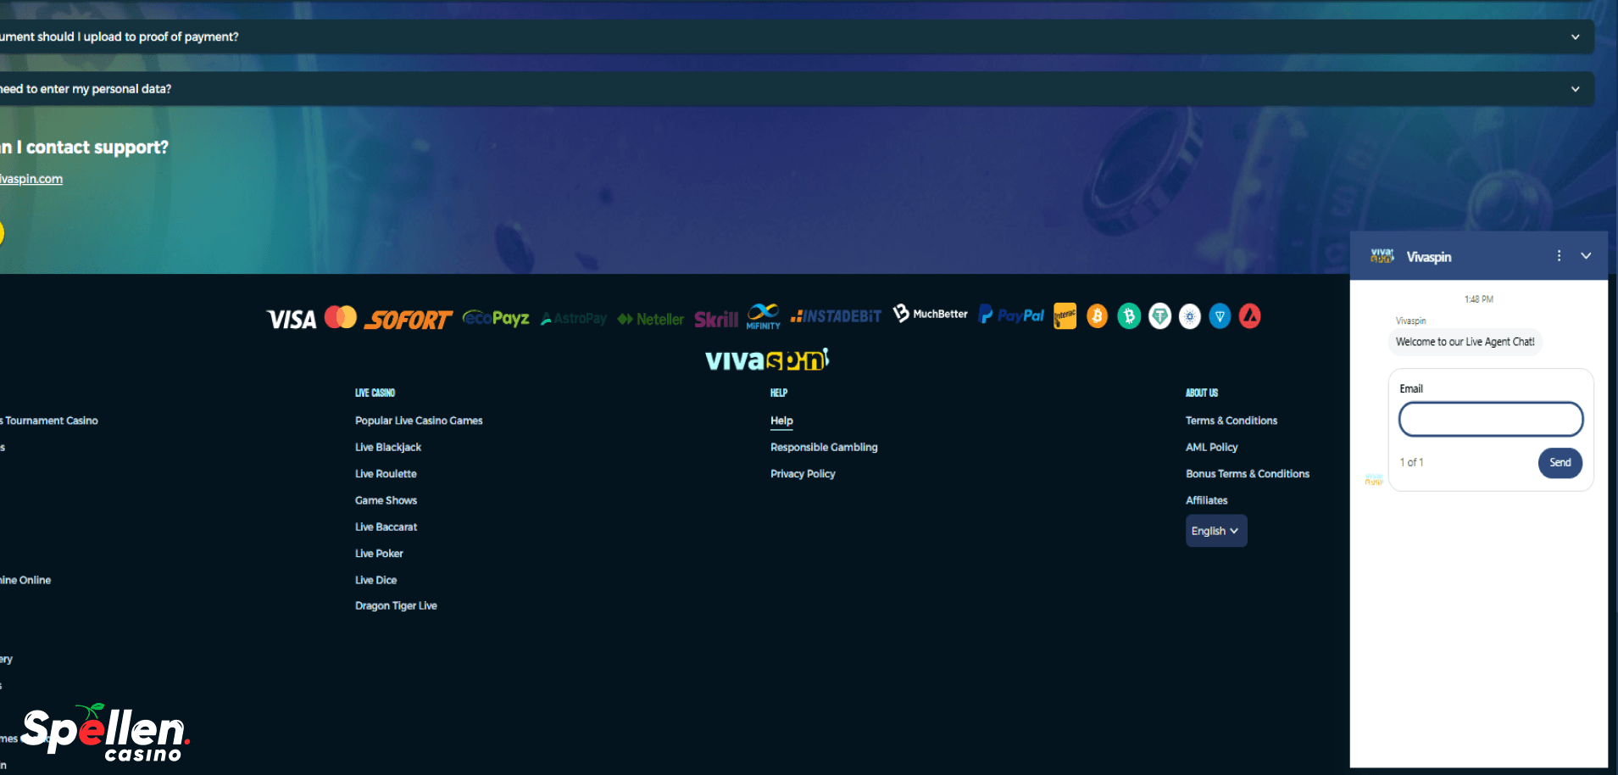Open the vivaspin.com support email link

point(31,179)
